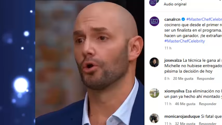
Task: Click the top canalrcn header avatar
Action: click(154, 3)
